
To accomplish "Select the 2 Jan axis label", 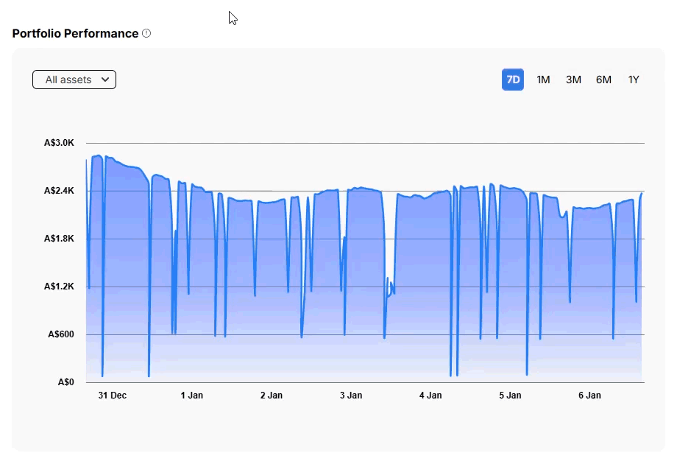I will (272, 396).
